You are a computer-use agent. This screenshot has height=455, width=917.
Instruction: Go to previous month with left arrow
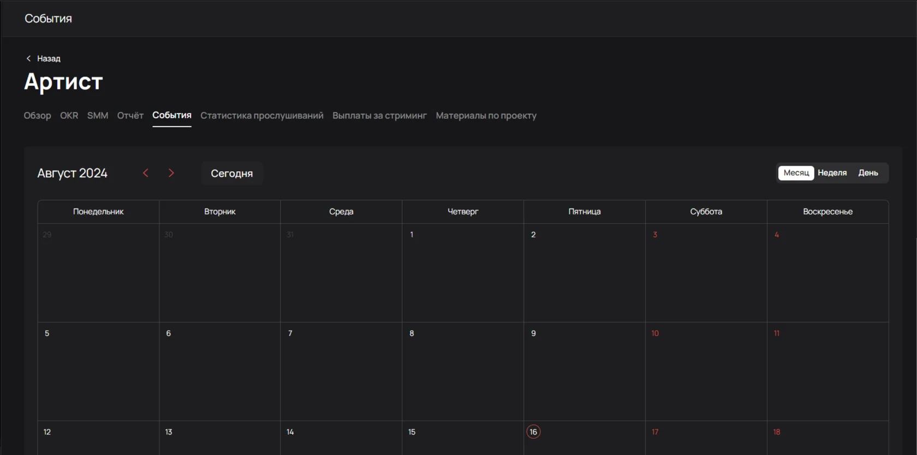pyautogui.click(x=146, y=173)
